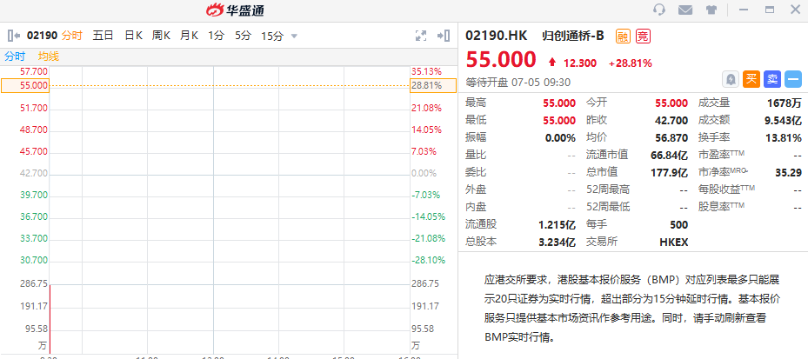
Task: Switch to the 五日 chart tab
Action: (103, 36)
